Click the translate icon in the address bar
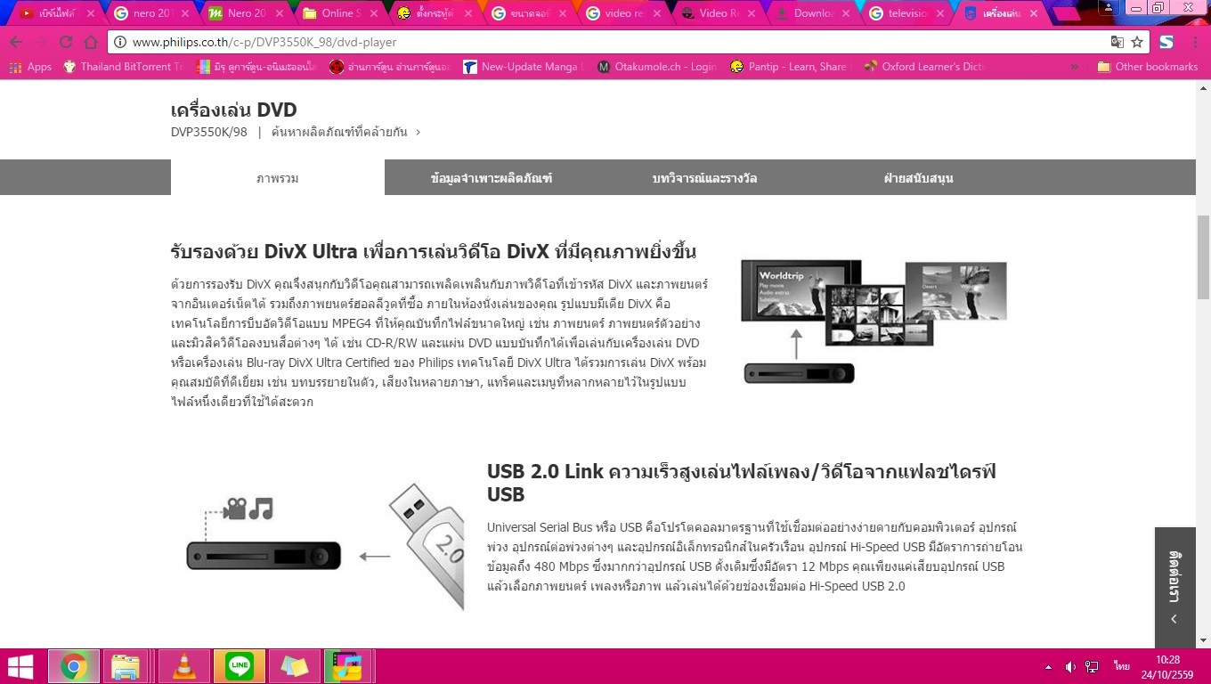This screenshot has width=1211, height=684. click(x=1116, y=41)
